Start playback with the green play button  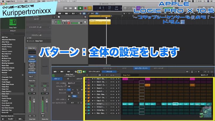pyautogui.click(x=80, y=8)
